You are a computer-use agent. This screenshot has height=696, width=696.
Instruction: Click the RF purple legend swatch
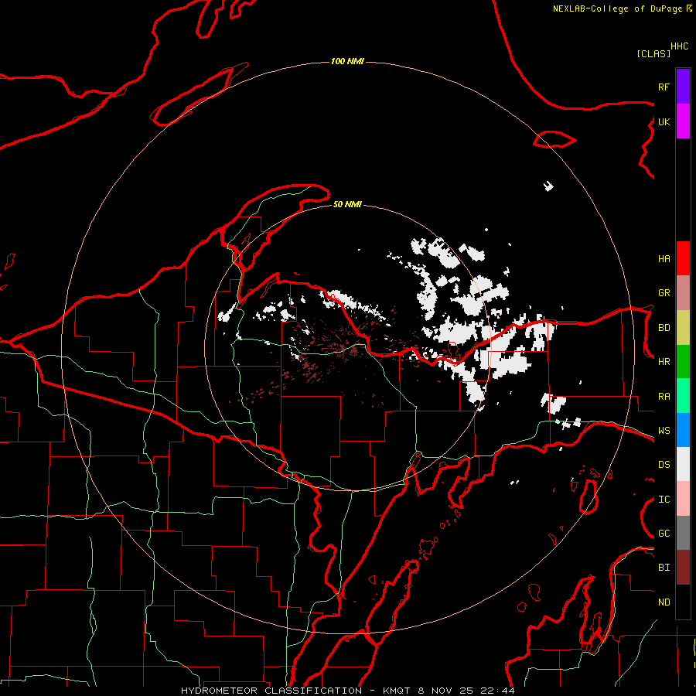click(683, 87)
